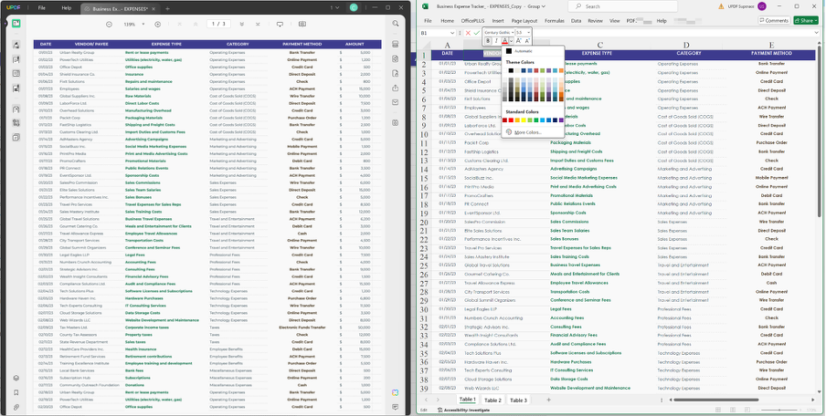
Task: Confirm entry with green checkmark
Action: coord(477,33)
